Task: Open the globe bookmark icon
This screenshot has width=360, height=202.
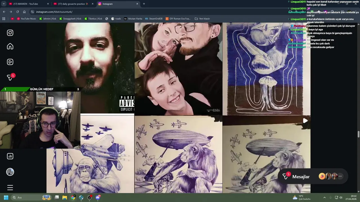Action: tap(107, 19)
